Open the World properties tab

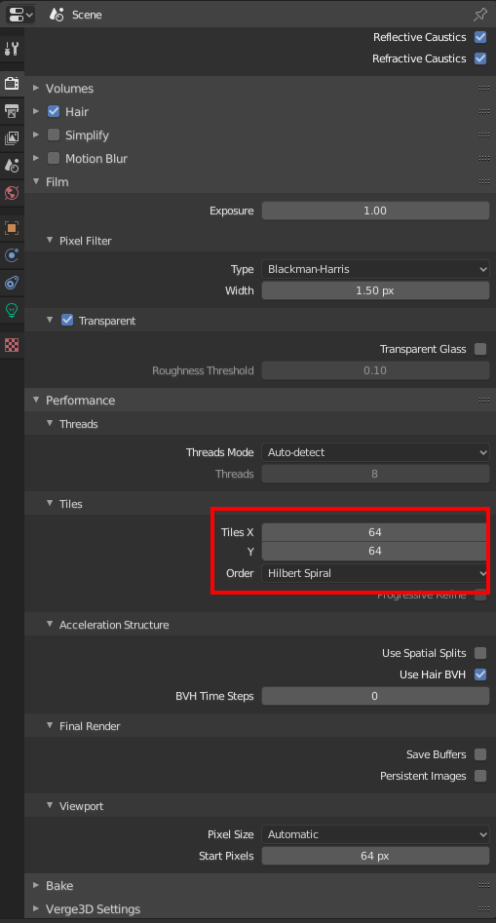click(12, 192)
